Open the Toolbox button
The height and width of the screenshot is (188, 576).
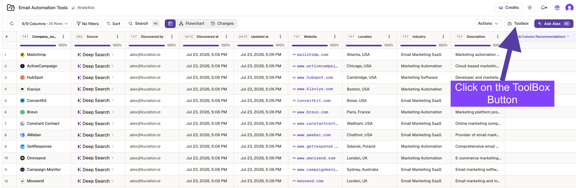tap(518, 23)
